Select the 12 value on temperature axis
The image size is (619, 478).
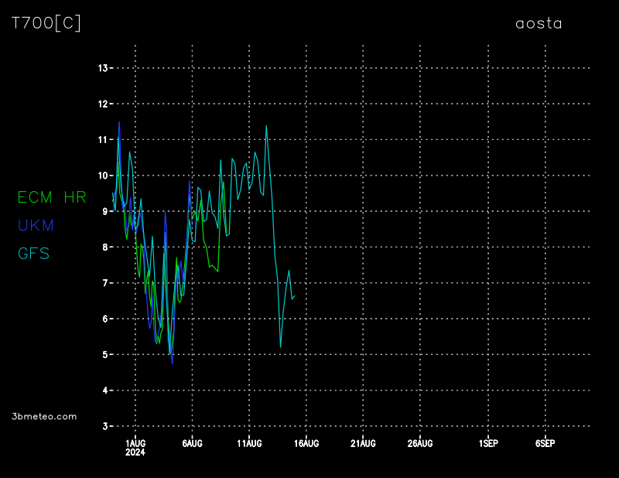point(102,104)
